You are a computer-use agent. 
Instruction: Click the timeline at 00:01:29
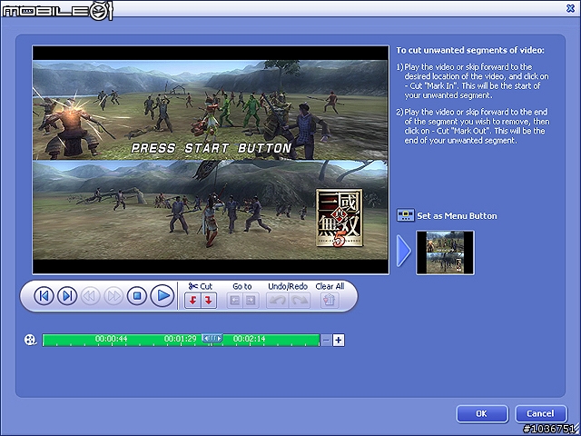(x=180, y=339)
